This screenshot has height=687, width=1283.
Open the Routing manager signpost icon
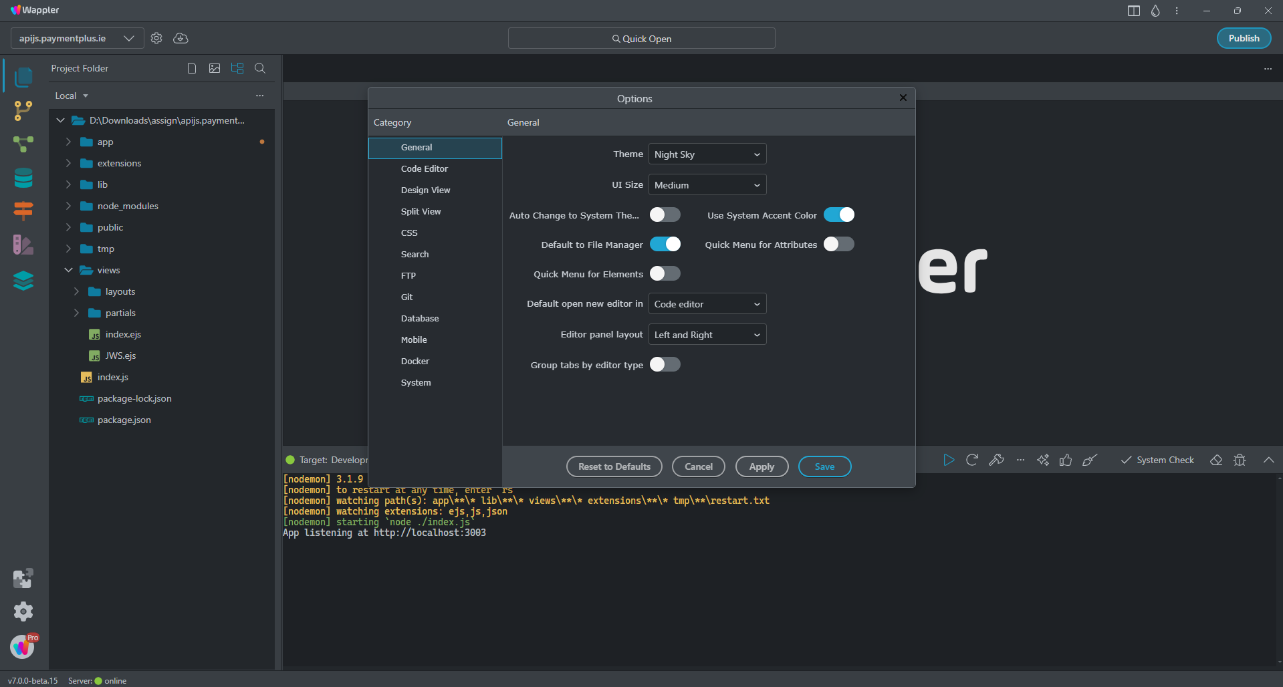click(x=23, y=211)
